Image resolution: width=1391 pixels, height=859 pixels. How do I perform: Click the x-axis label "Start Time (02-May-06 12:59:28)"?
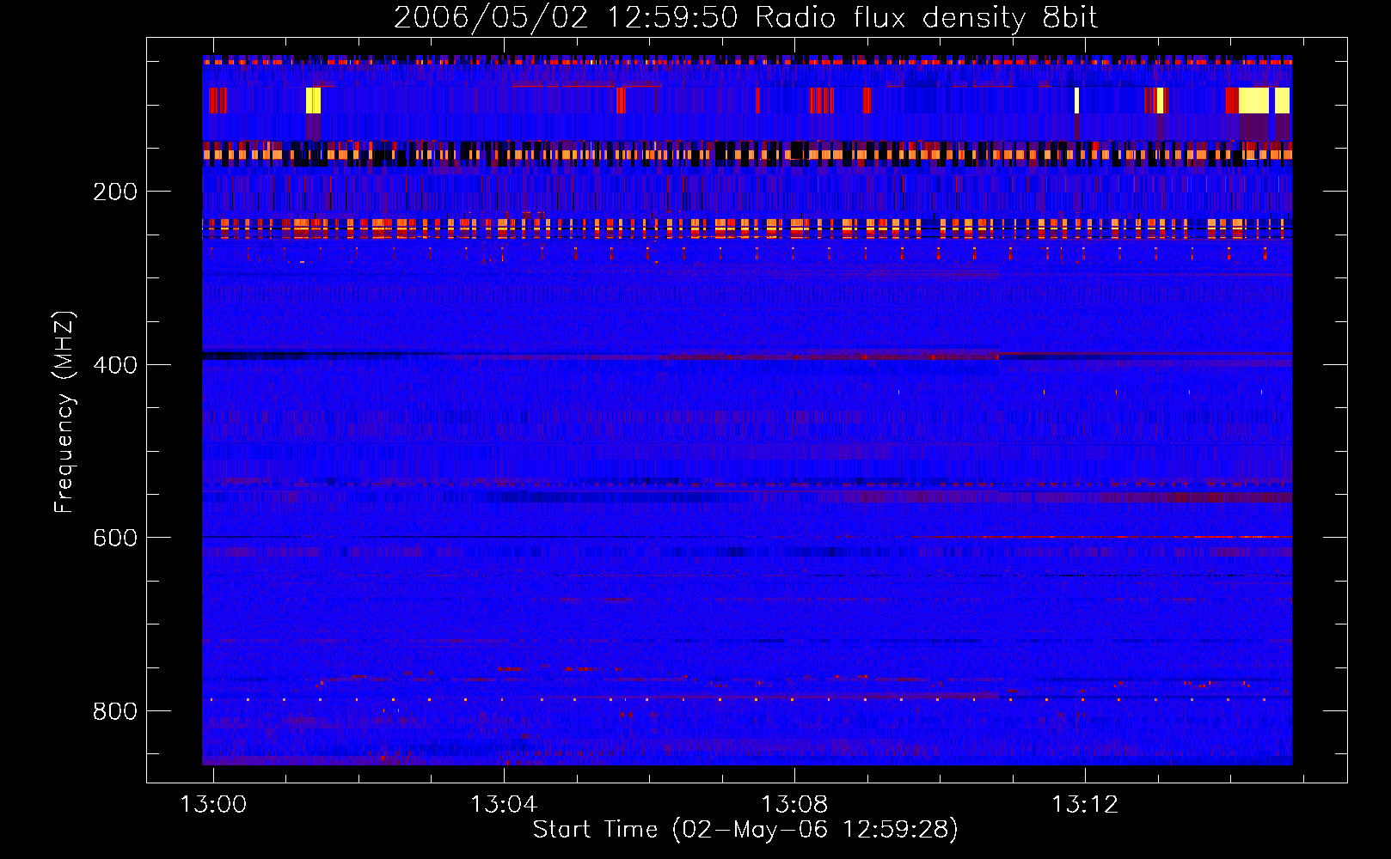point(745,830)
